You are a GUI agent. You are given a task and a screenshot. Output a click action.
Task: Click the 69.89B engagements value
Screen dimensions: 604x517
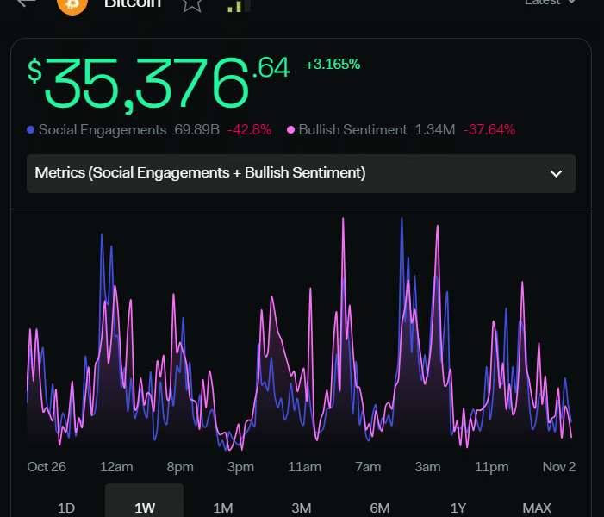point(196,130)
